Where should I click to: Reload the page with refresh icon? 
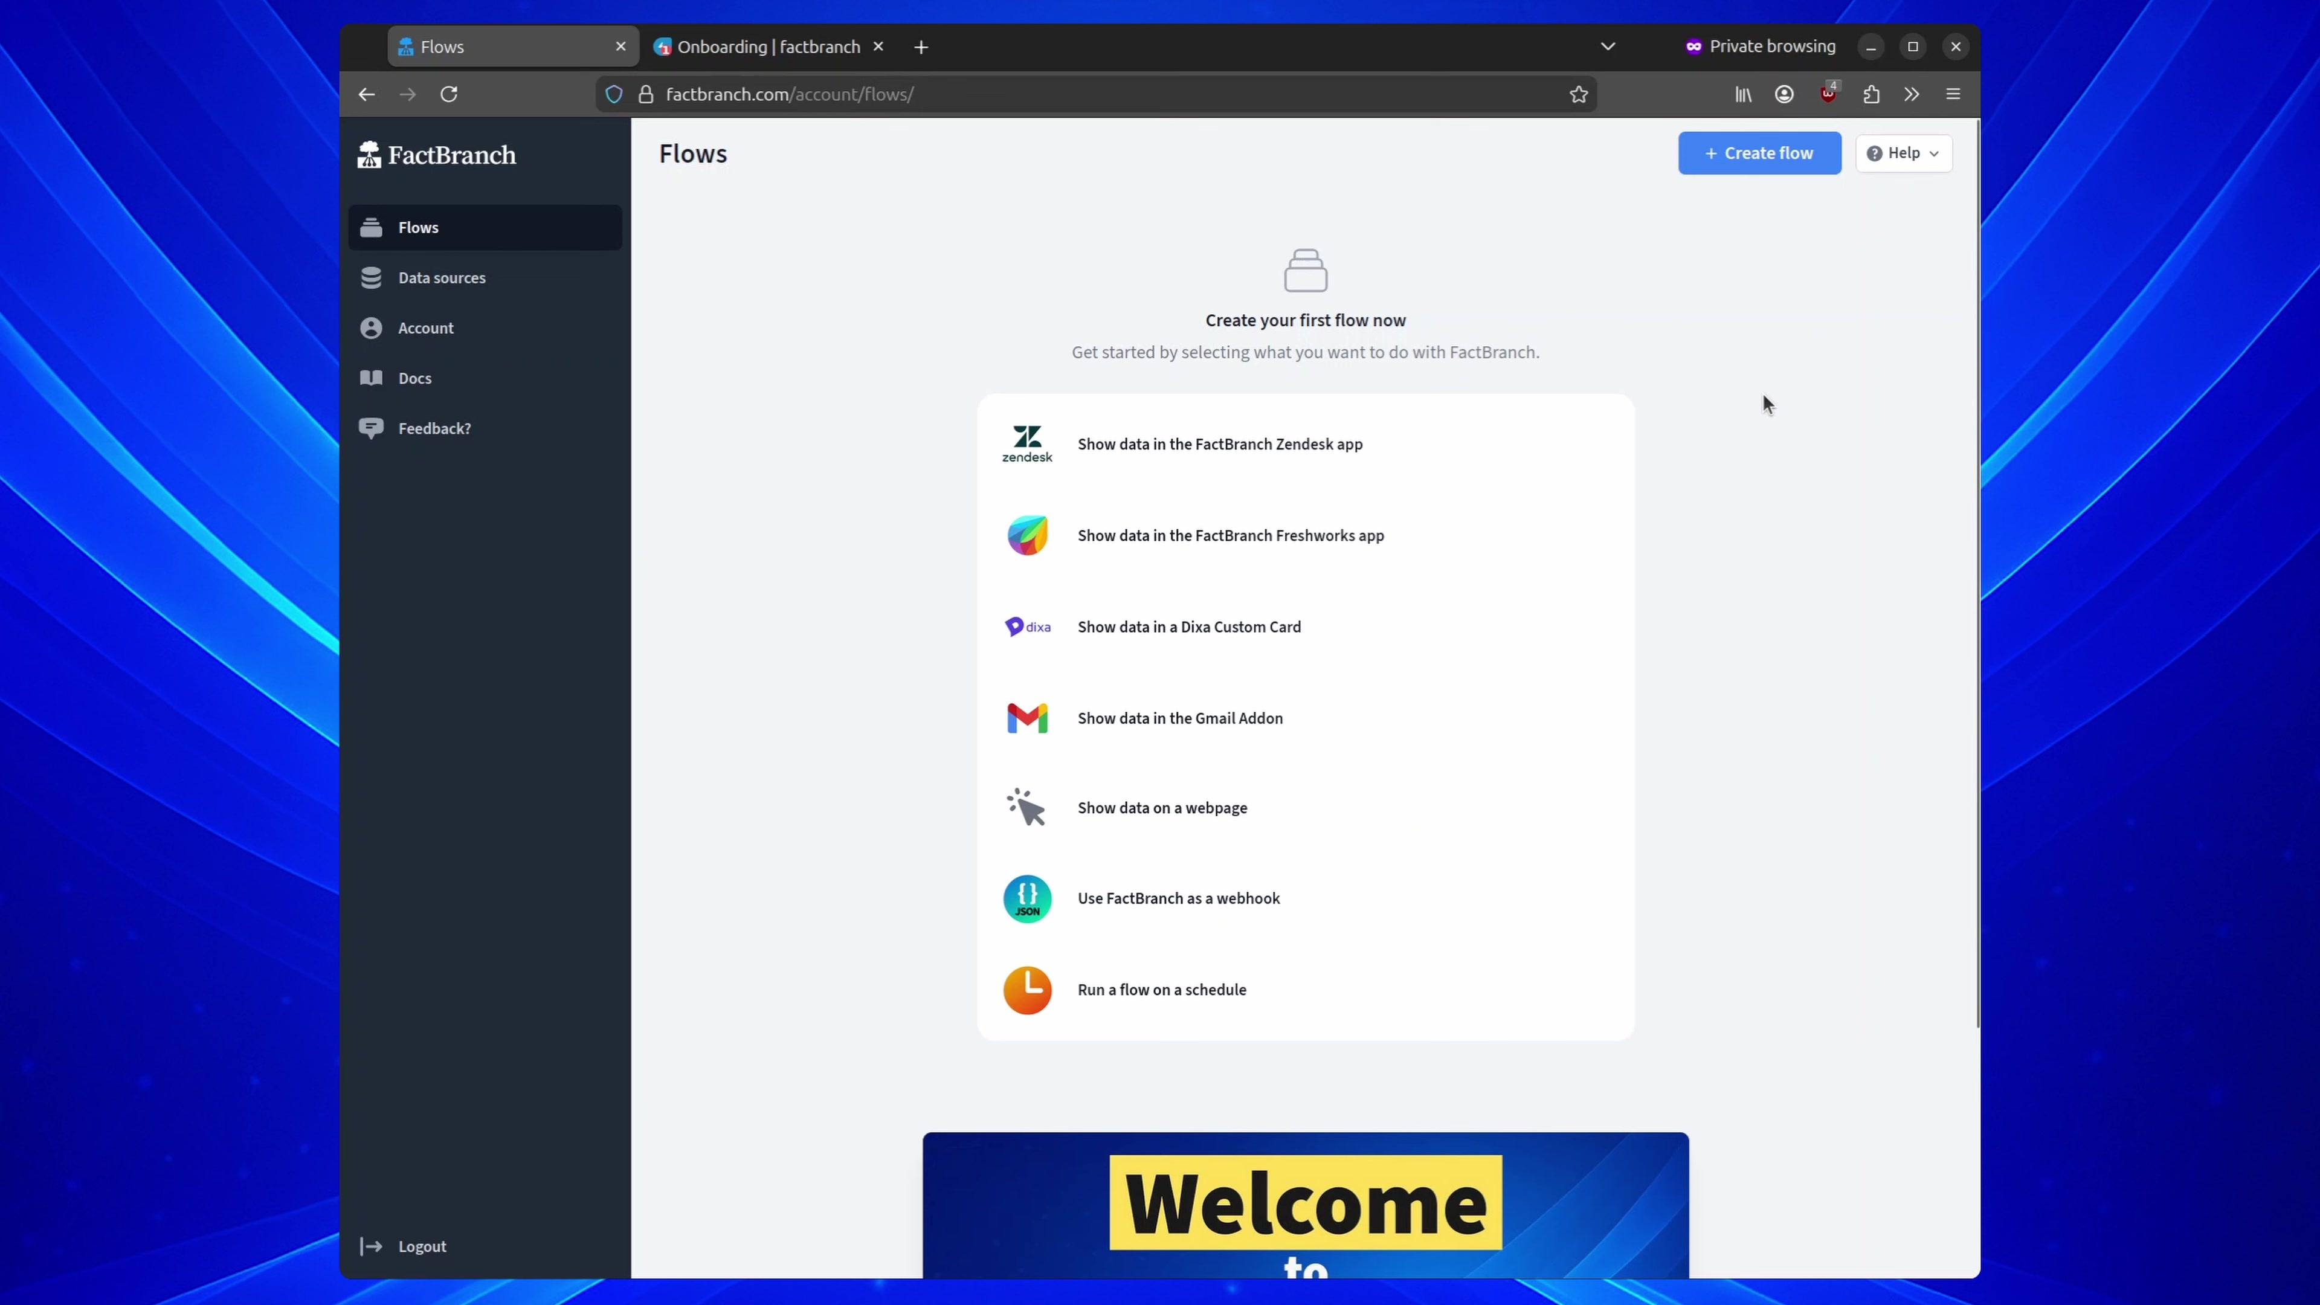click(448, 95)
